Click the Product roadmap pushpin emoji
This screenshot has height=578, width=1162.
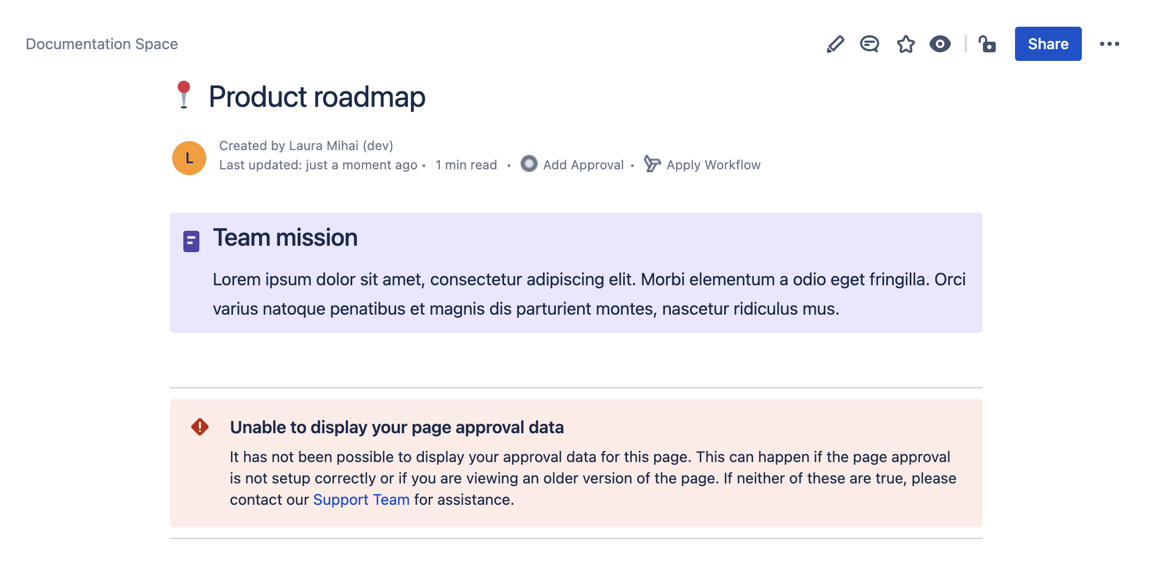(184, 95)
